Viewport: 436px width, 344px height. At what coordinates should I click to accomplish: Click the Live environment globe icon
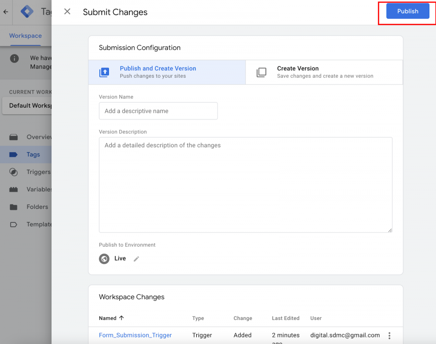click(104, 259)
